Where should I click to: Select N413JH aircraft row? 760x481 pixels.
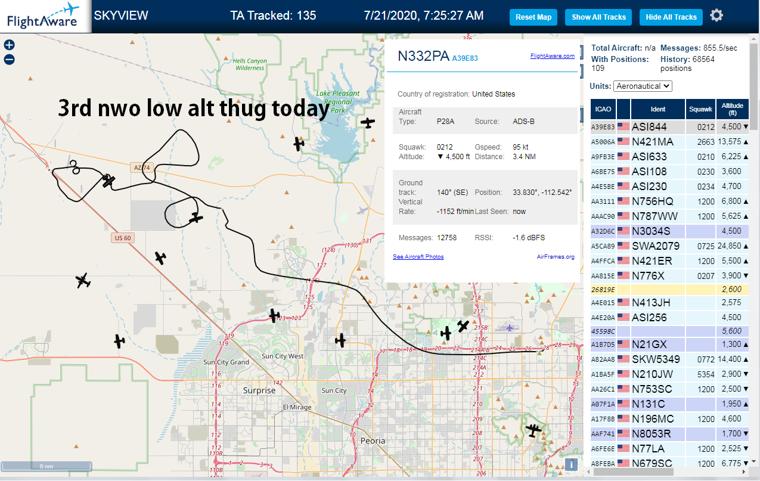click(x=669, y=302)
